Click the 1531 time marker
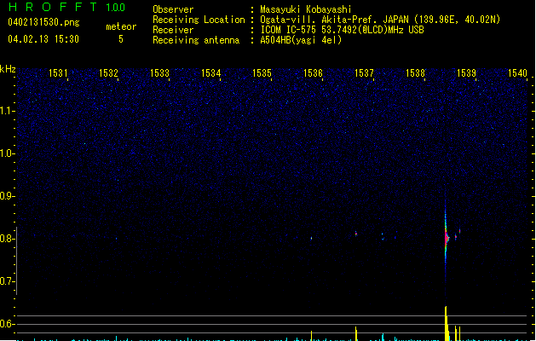This screenshot has height=341, width=536. [x=58, y=74]
